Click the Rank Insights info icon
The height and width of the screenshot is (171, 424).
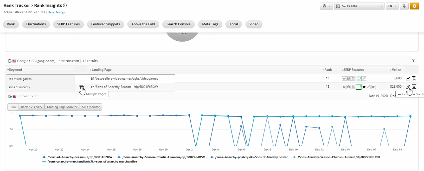point(65,5)
